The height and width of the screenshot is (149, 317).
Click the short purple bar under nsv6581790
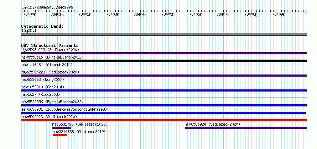[62, 128]
